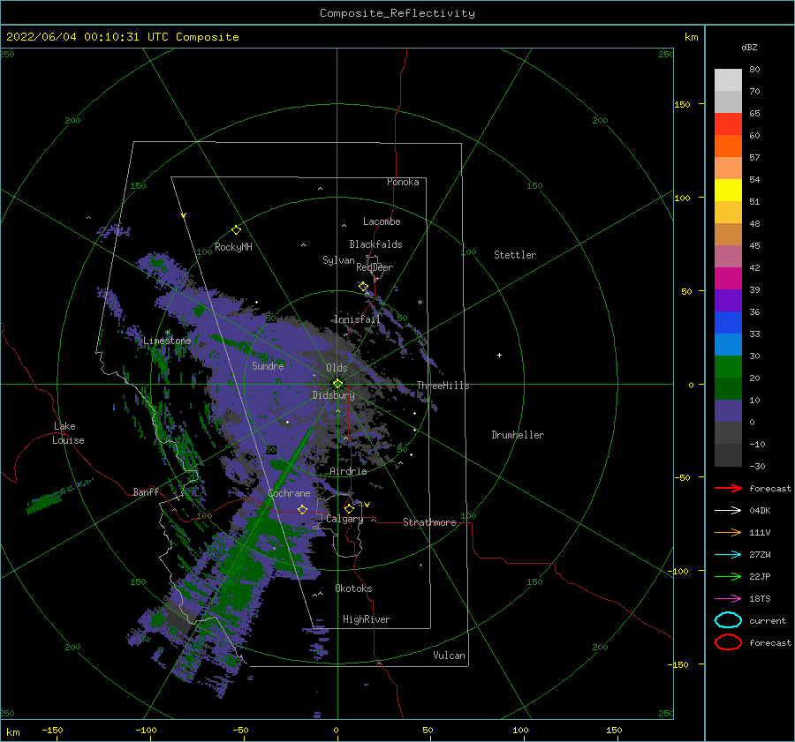Click the Vulcan city label
The height and width of the screenshot is (742, 795).
(x=449, y=656)
